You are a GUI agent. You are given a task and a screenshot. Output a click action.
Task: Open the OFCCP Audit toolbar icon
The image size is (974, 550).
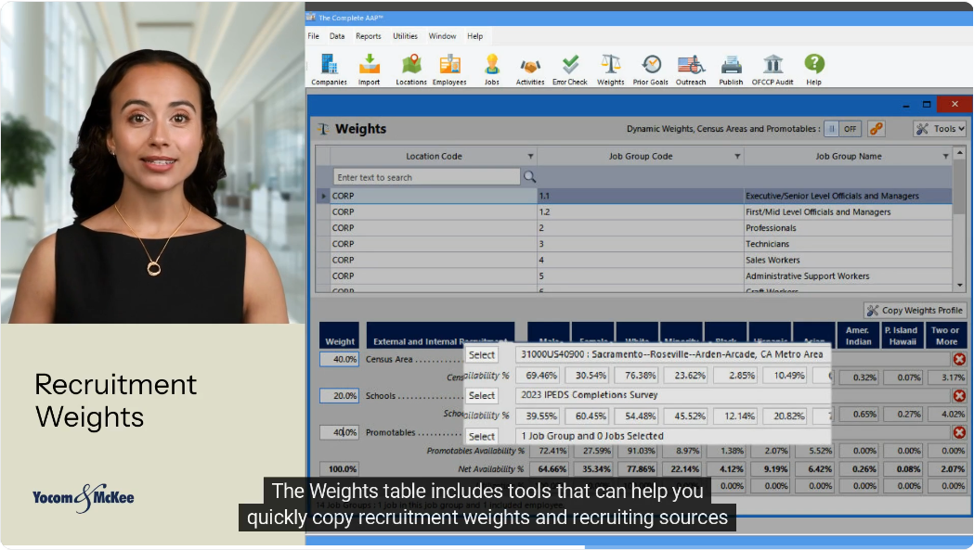[x=773, y=69]
